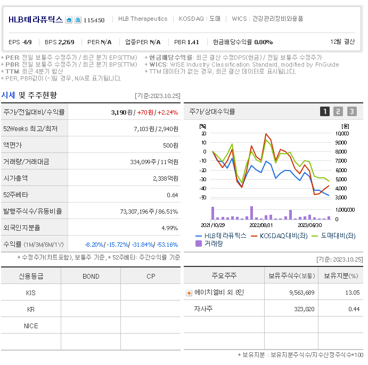
Task: Select the 주요주주 column header
Action: point(224,275)
